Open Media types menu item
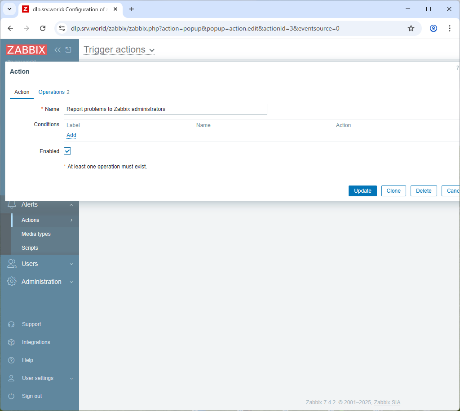Screen dimensions: 460x411 click(36, 234)
